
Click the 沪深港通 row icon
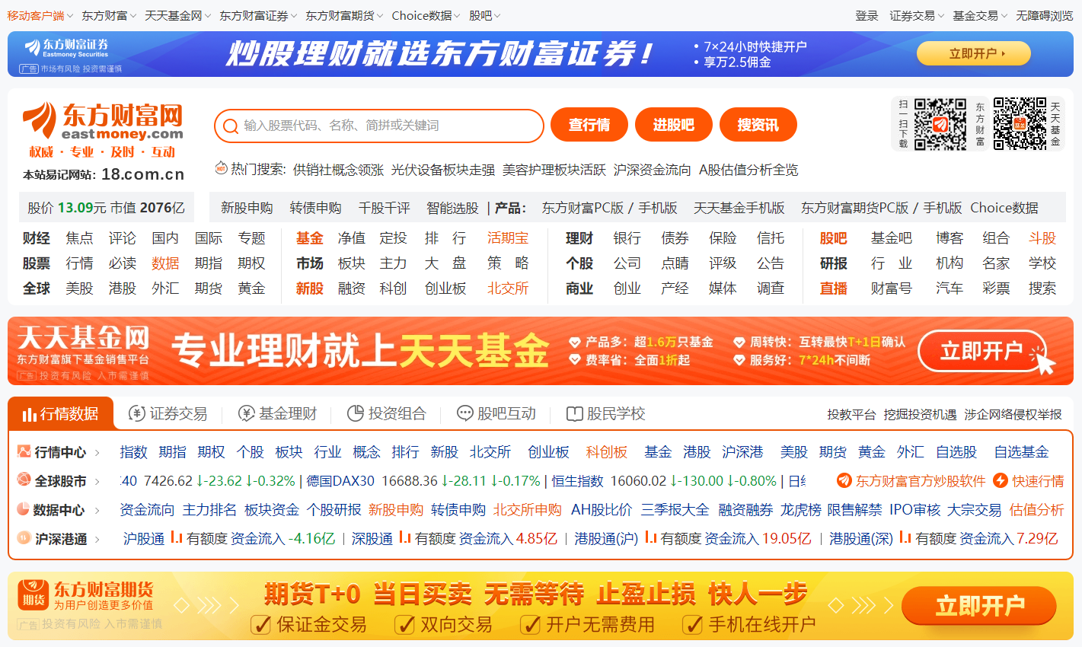(24, 538)
